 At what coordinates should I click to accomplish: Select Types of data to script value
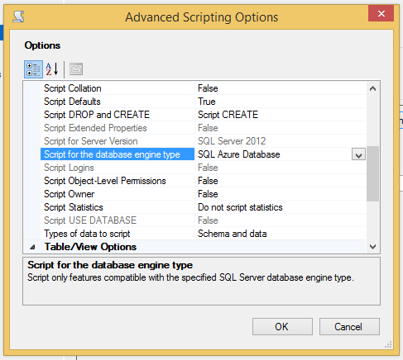click(281, 234)
